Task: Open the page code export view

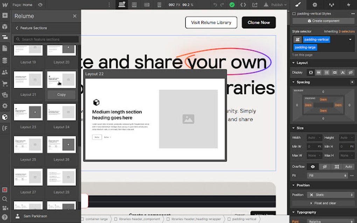Action: pyautogui.click(x=243, y=5)
